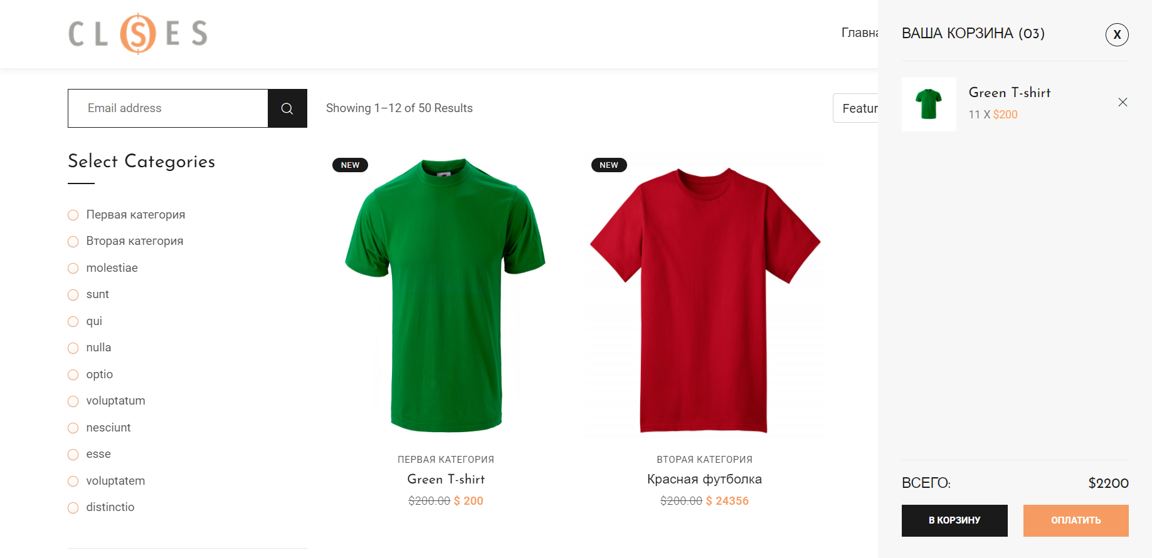Select the Вторая категория radio button

[73, 242]
